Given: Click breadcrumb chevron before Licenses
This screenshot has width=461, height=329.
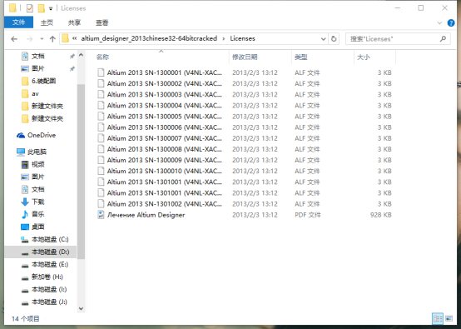Looking at the screenshot, I should click(224, 39).
